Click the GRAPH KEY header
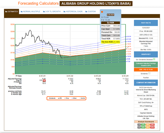This screenshot has height=133, width=164. pyautogui.click(x=146, y=54)
